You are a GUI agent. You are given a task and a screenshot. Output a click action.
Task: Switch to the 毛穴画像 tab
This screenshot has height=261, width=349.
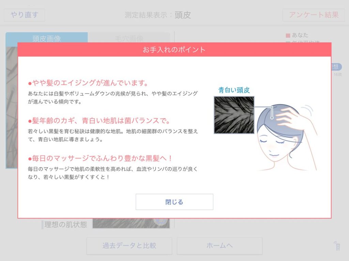tap(129, 38)
